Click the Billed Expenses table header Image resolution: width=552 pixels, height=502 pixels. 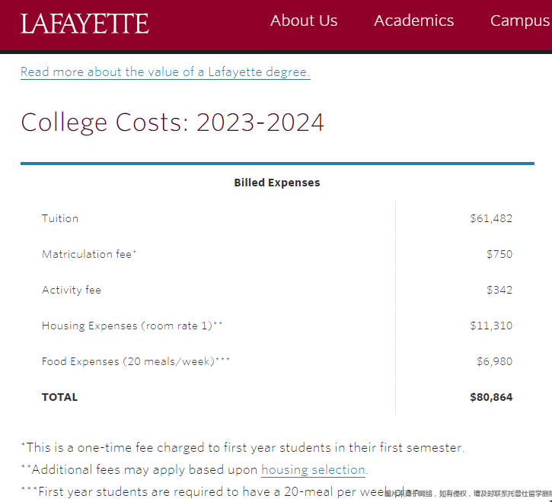(x=277, y=183)
